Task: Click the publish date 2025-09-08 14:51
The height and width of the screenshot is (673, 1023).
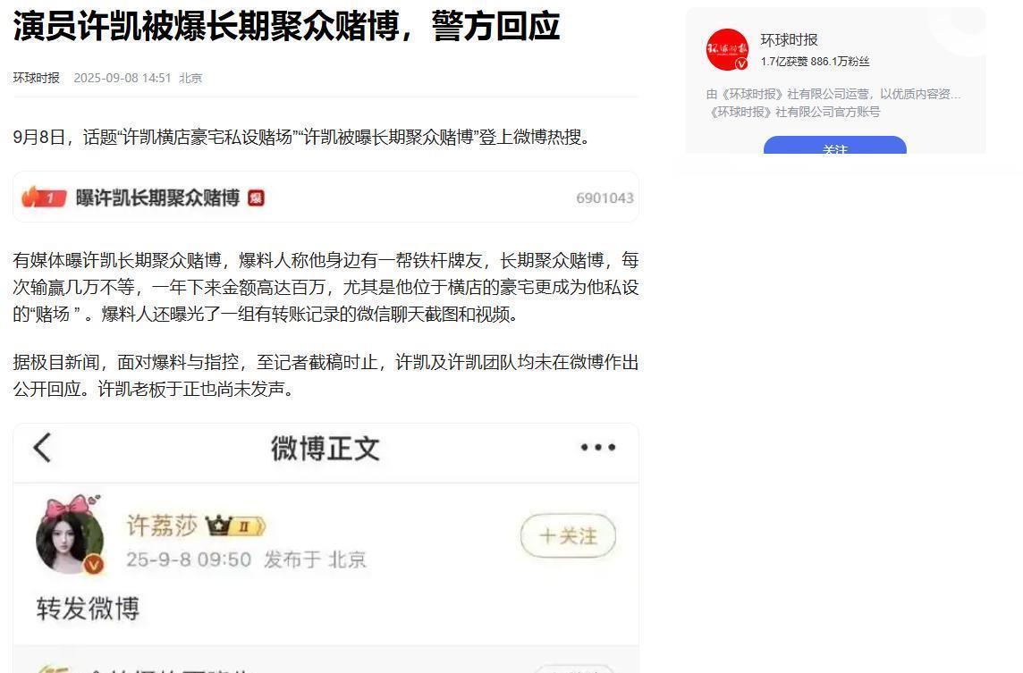Action: [x=122, y=79]
